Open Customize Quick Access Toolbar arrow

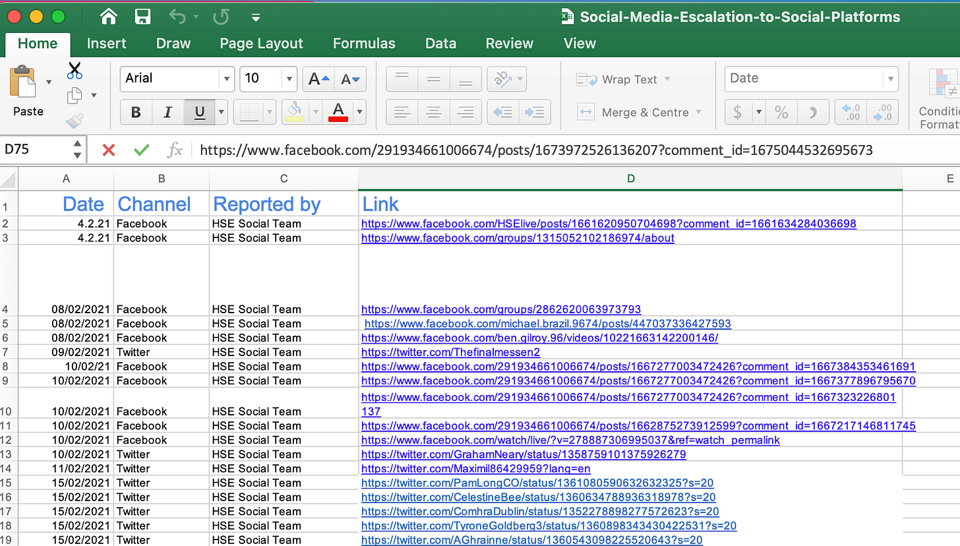click(x=256, y=18)
